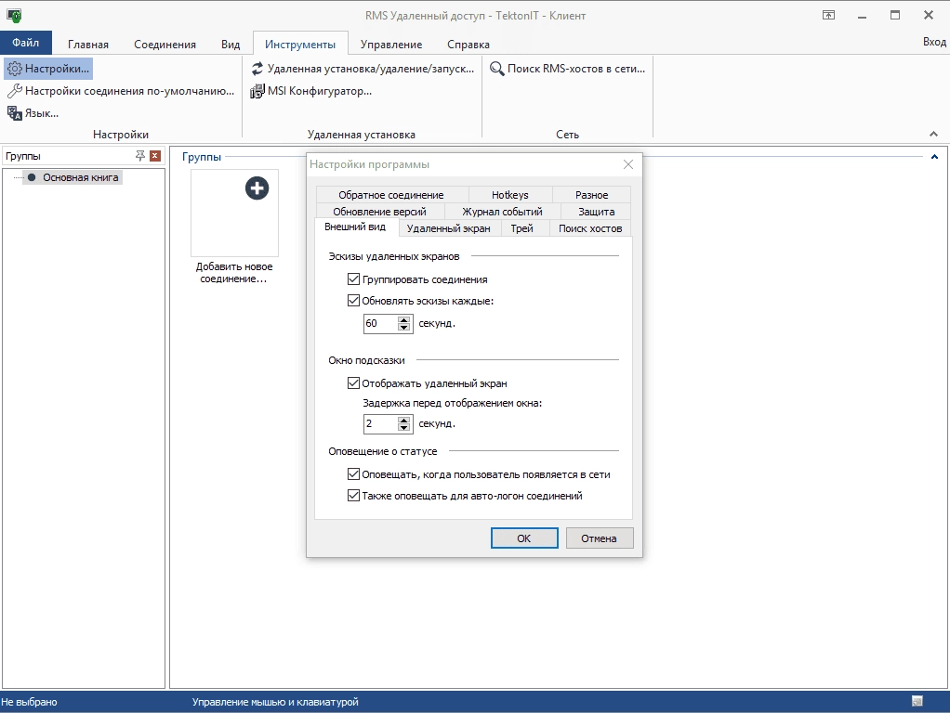Screen dimensions: 950x713
Task: Switch to Вид ribbon tab
Action: pyautogui.click(x=231, y=45)
